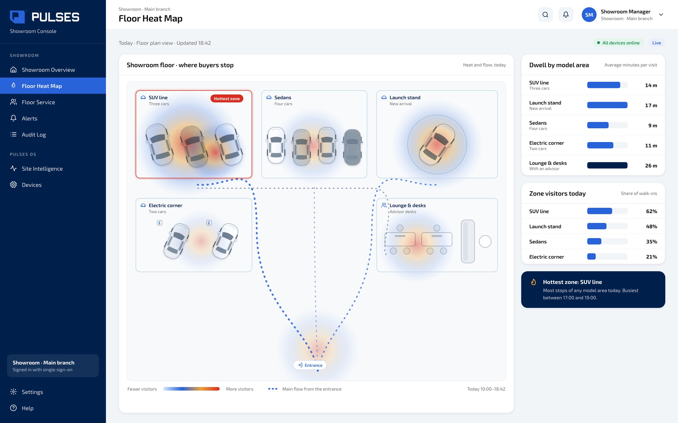Viewport: 678px width, 423px height.
Task: Open Help in the sidebar
Action: [x=53, y=408]
